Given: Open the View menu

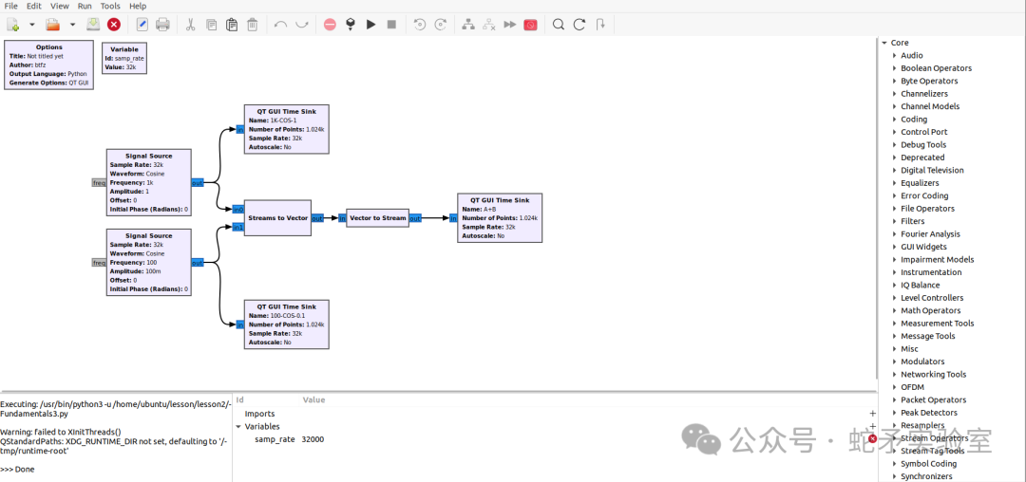Looking at the screenshot, I should pos(60,6).
